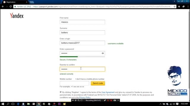Open Windows taskbar search magnifier

[x=8, y=104]
